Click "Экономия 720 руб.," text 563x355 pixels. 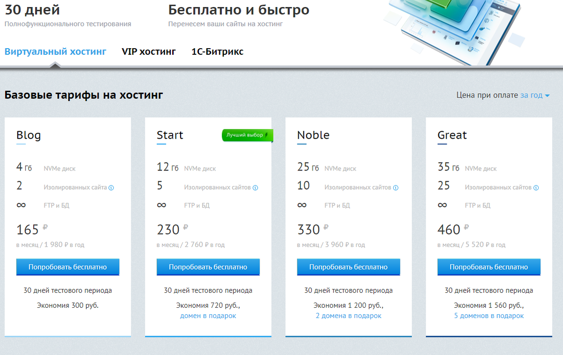coord(208,305)
